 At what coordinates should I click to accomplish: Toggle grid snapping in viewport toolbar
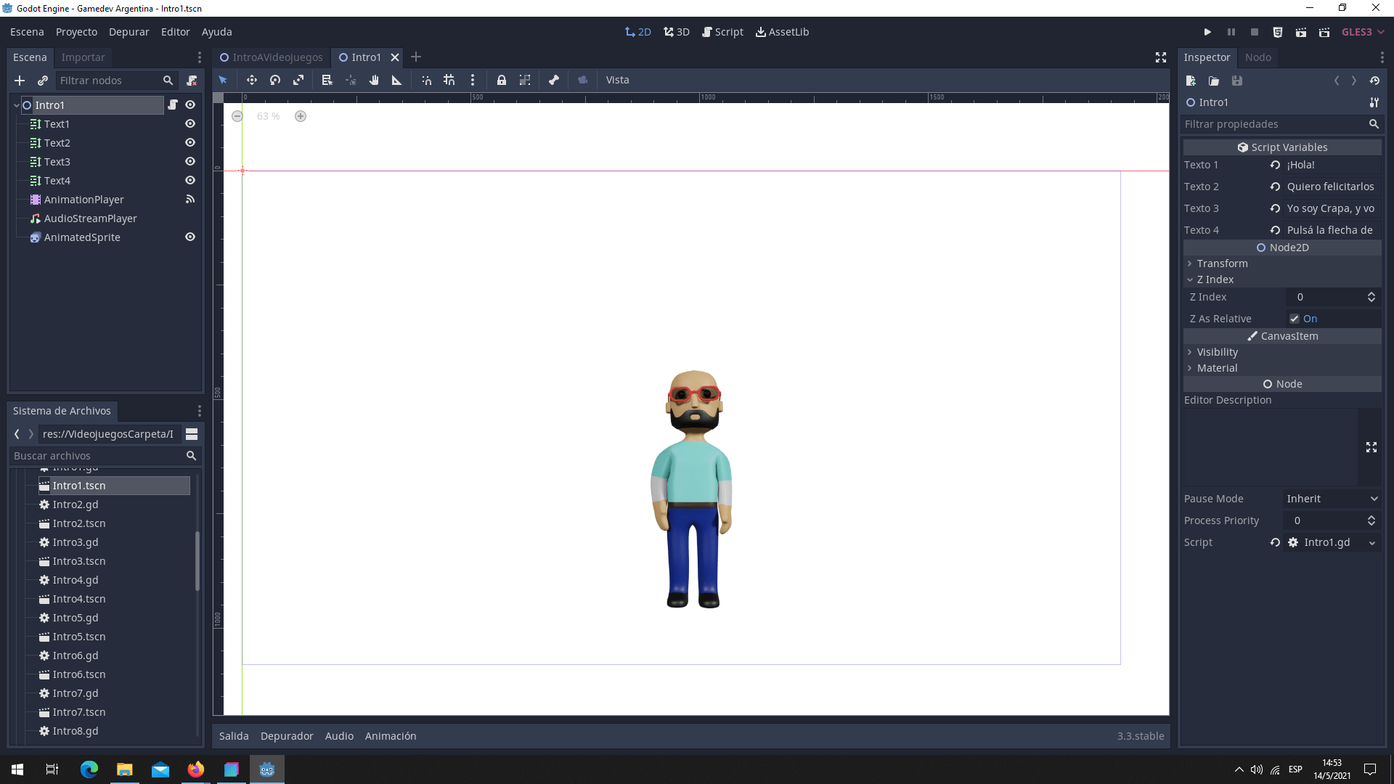(449, 80)
